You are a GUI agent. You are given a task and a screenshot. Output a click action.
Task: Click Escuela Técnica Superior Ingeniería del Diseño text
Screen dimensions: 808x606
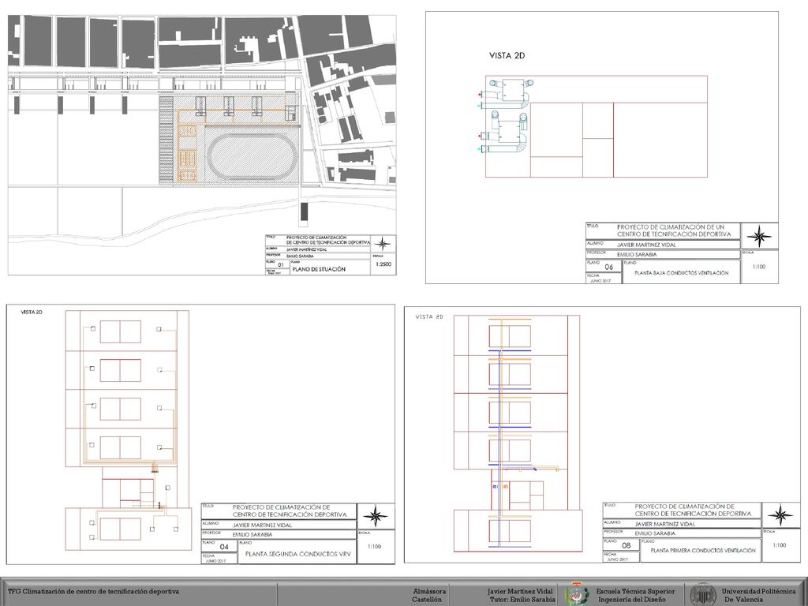(636, 595)
